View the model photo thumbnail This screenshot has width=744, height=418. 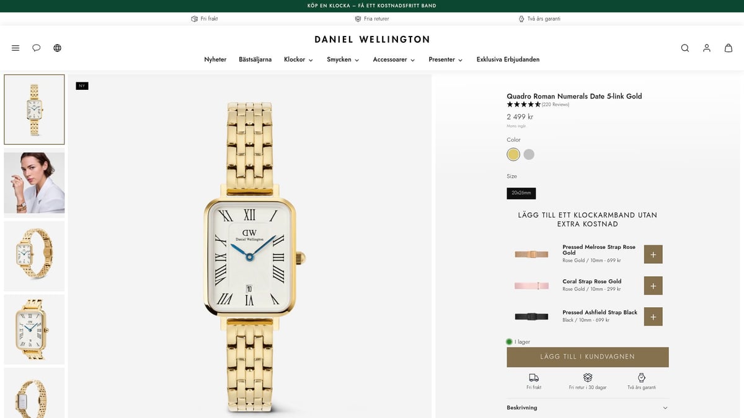coord(34,183)
